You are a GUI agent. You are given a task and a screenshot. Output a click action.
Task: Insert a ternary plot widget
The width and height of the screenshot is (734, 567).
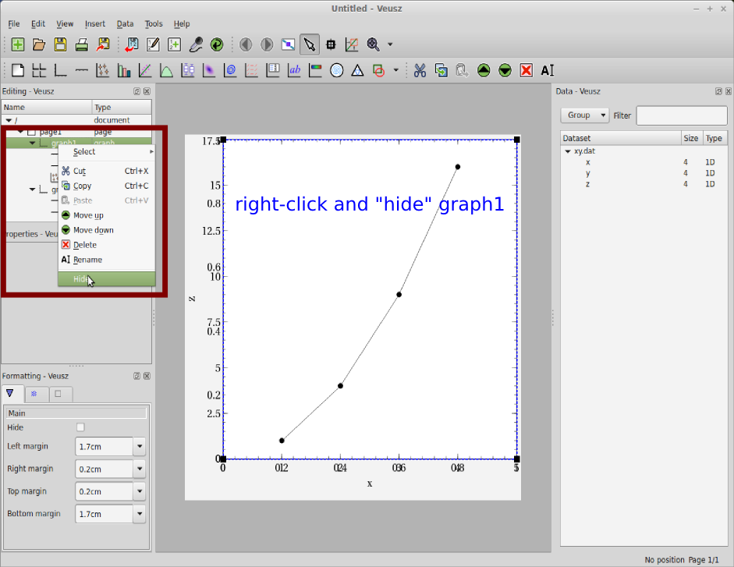coord(356,70)
